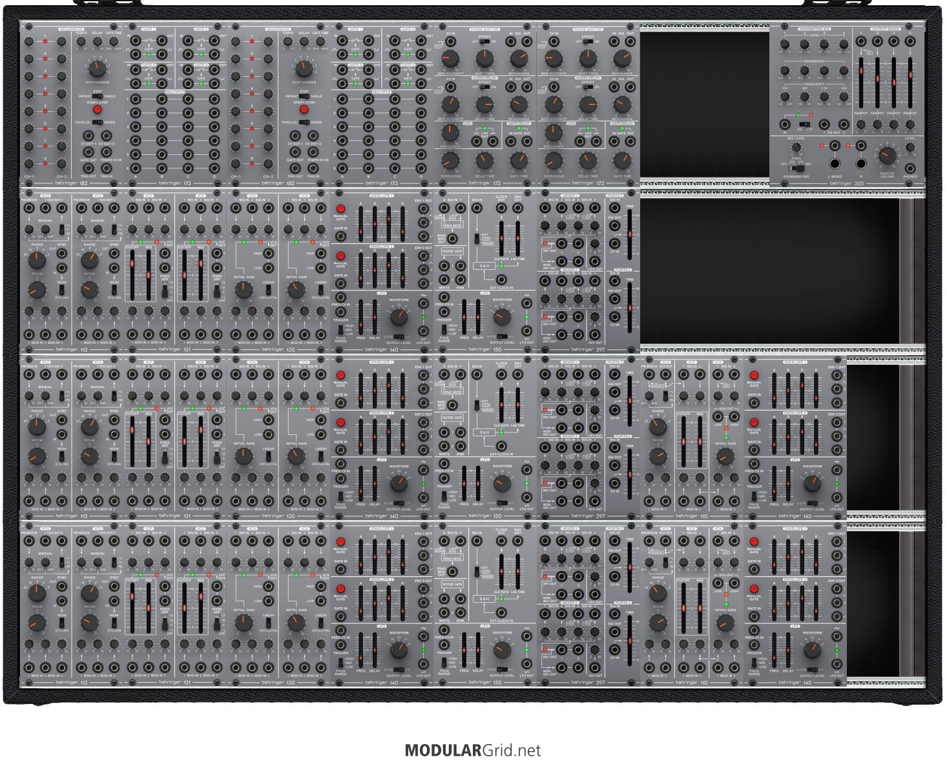Click Envelope 1 Attack slider on second-row 140
947x764 pixels.
coord(360,223)
